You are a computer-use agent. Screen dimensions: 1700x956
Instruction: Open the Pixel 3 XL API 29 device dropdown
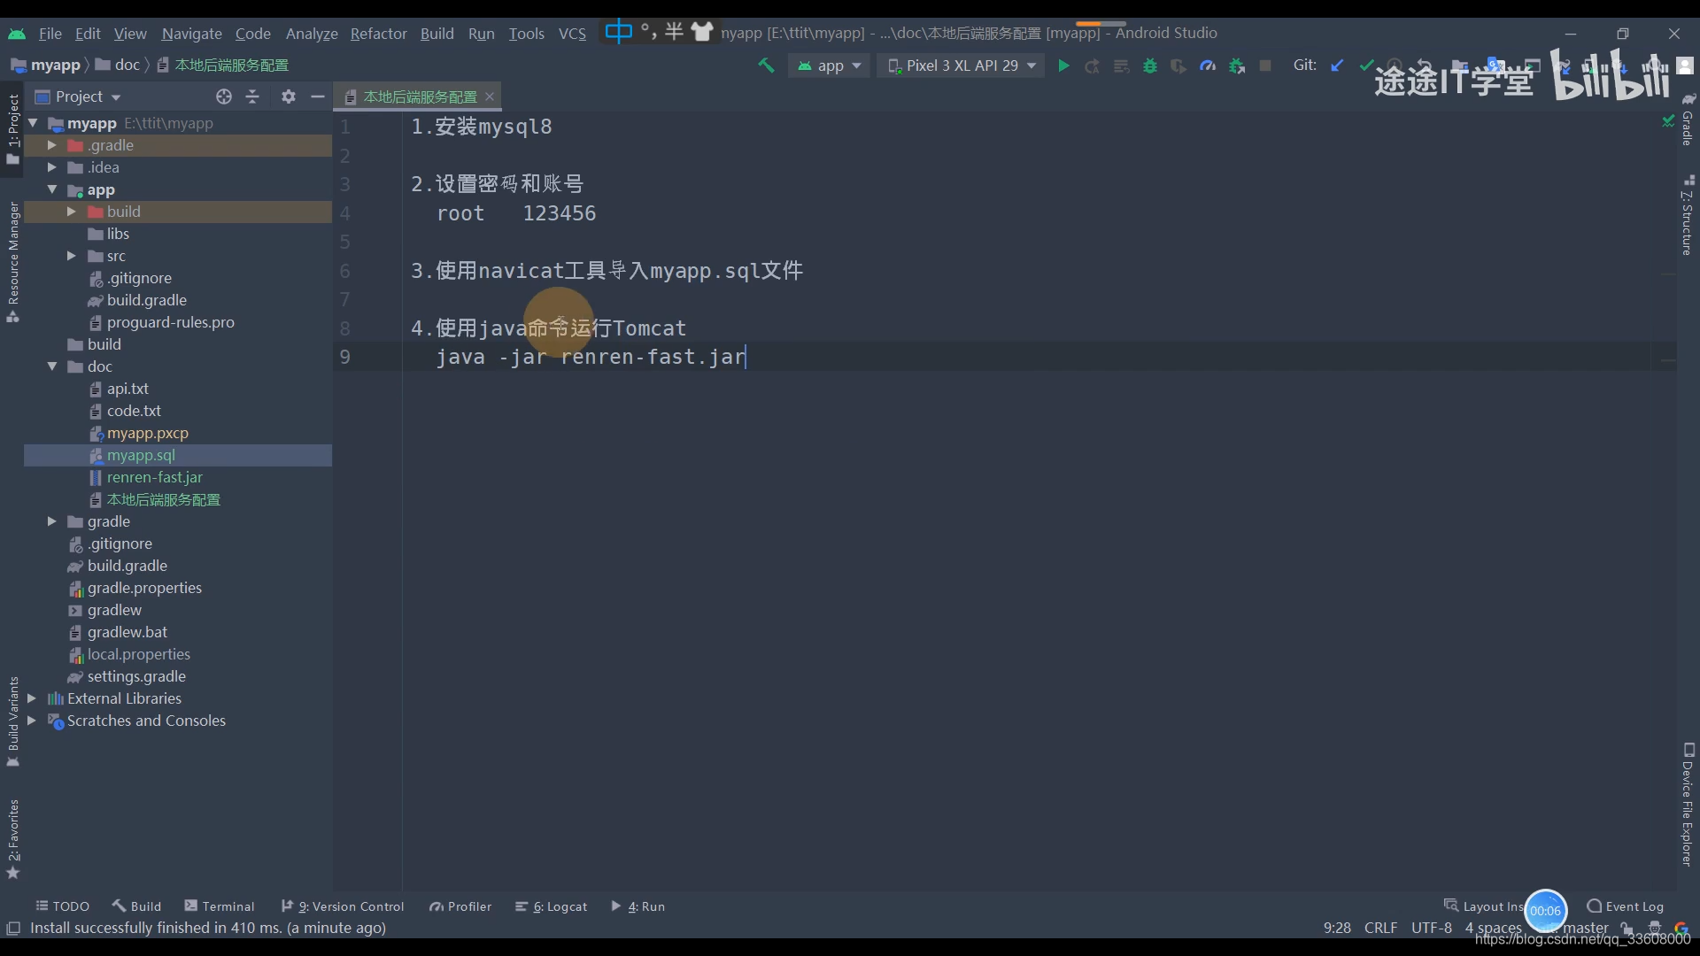coord(962,66)
